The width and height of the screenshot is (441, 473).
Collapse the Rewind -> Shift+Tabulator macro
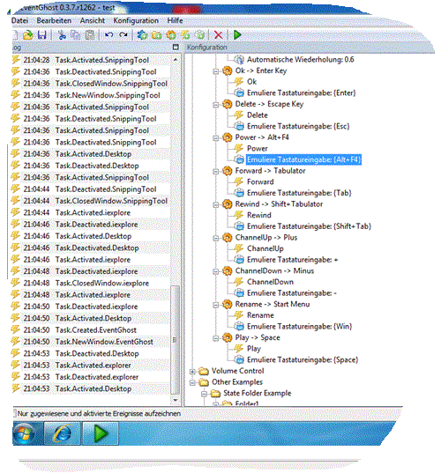pyautogui.click(x=216, y=205)
